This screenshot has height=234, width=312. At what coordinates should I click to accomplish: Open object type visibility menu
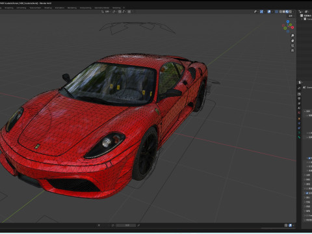pos(255,12)
